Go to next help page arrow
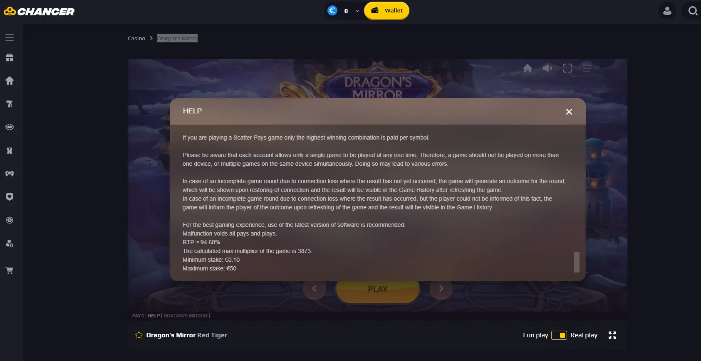The image size is (701, 361). (x=441, y=288)
